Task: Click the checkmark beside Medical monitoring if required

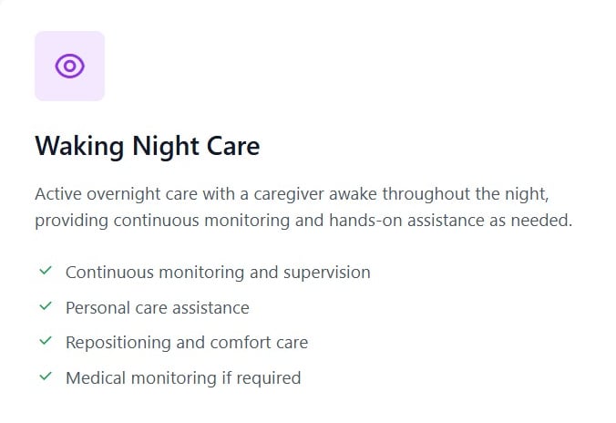Action: click(45, 376)
